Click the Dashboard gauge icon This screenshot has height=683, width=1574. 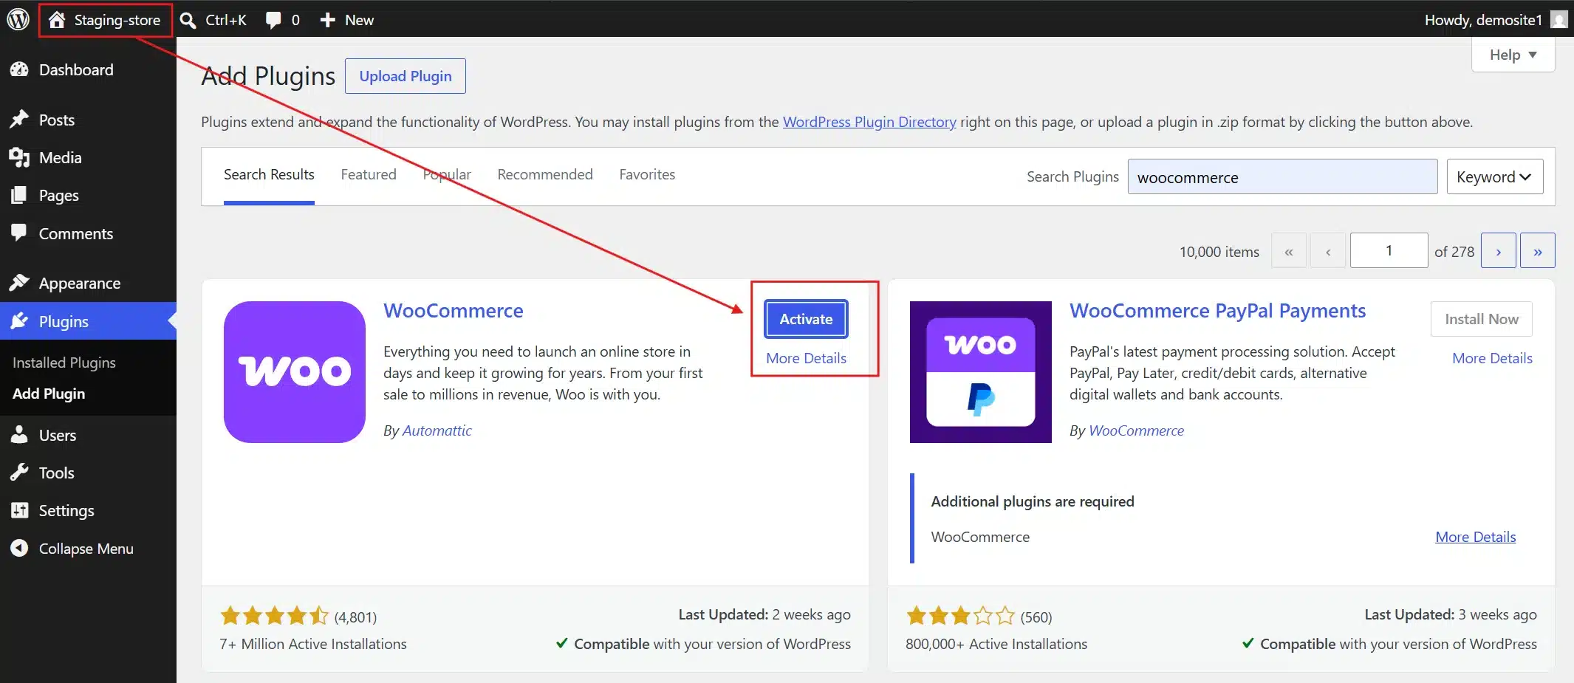[19, 69]
